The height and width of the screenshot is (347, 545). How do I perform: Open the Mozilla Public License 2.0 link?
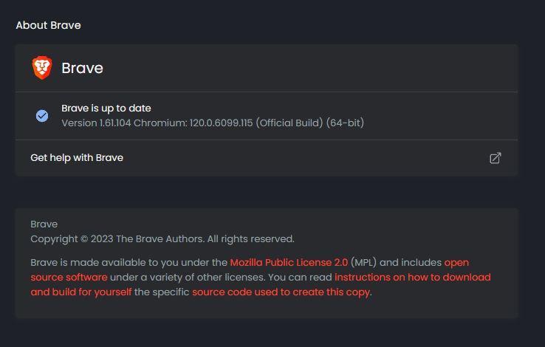[289, 262]
